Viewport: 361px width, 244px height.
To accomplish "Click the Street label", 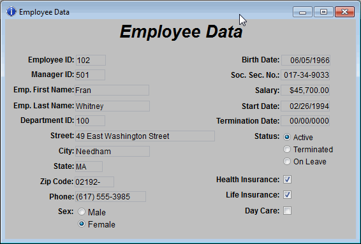I will tap(62, 136).
